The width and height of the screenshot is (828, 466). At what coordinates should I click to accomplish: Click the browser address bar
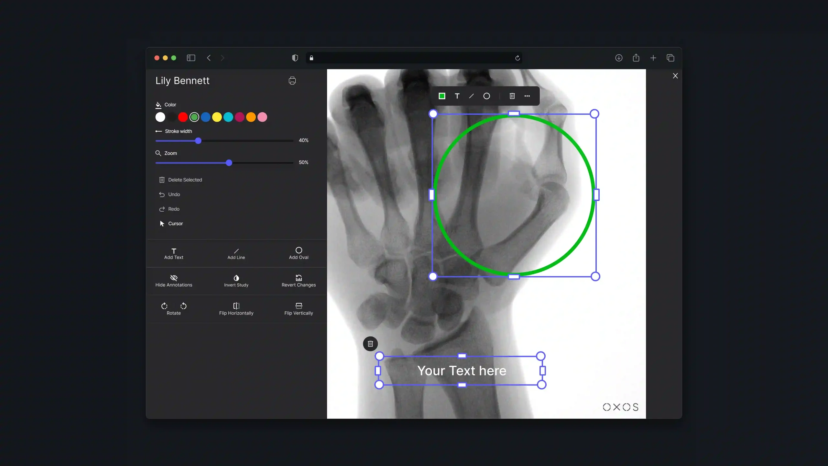414,58
